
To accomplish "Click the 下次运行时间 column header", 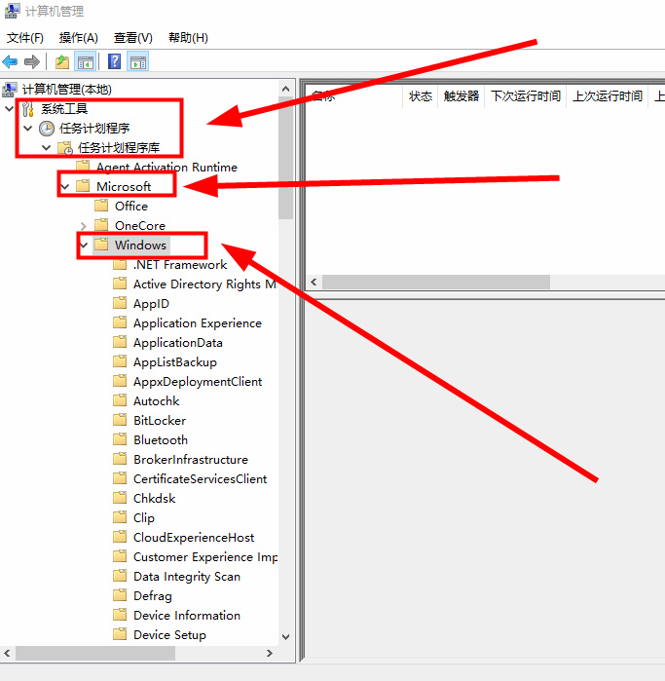I will [x=526, y=96].
